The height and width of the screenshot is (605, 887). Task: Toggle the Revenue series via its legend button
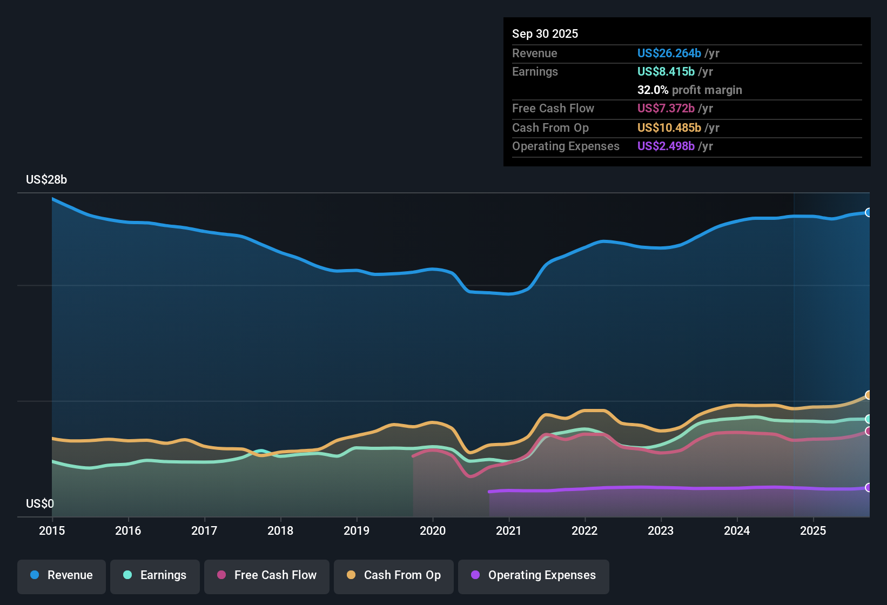pos(61,575)
